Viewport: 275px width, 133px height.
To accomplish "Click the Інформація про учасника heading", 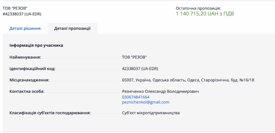I will click(36, 46).
